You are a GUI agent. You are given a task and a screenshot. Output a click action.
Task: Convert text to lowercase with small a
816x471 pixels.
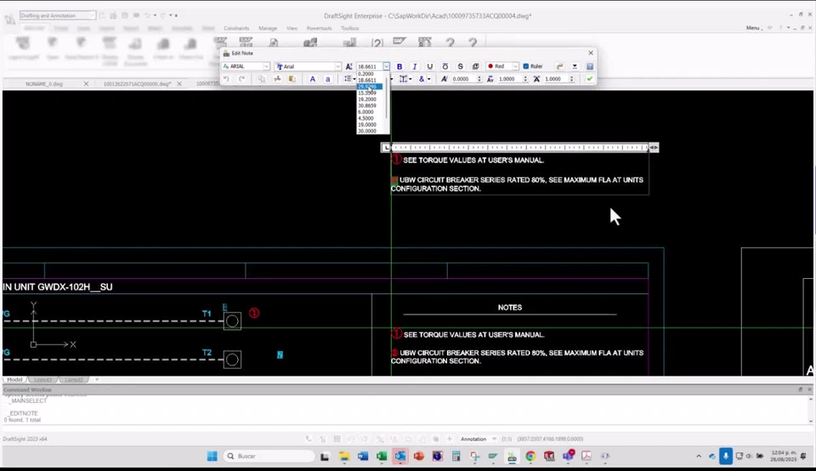click(x=328, y=79)
